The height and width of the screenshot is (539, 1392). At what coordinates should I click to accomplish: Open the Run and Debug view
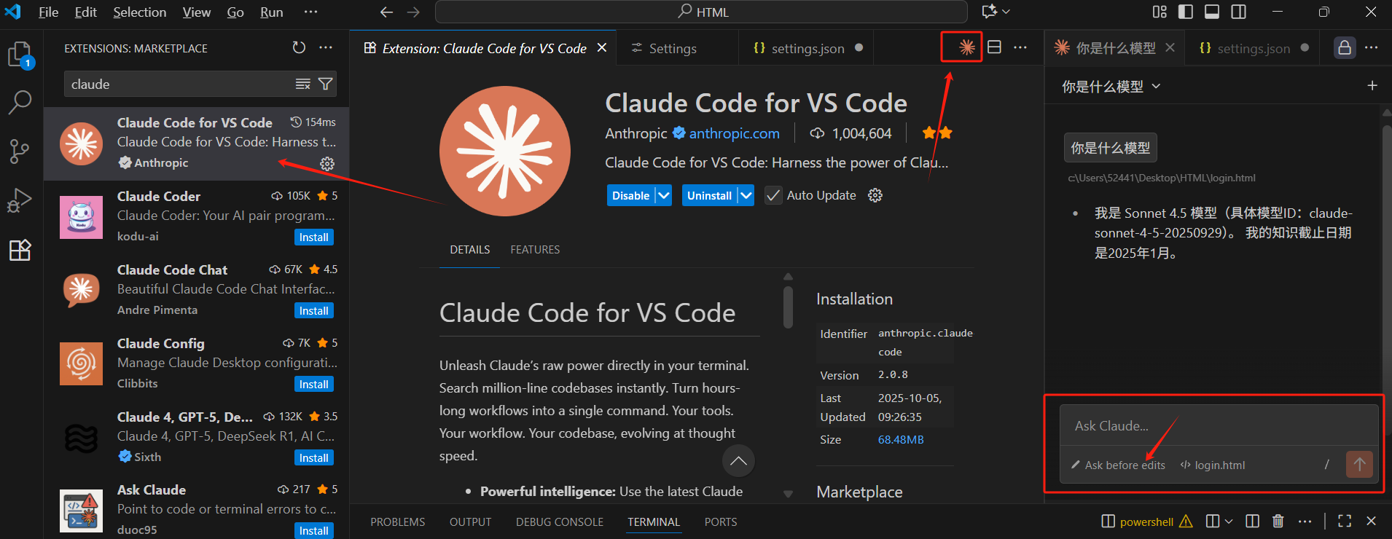[20, 200]
